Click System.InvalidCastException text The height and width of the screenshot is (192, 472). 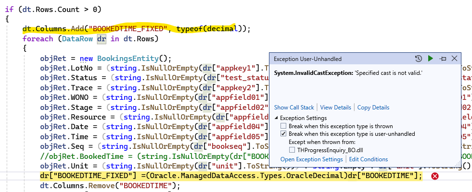click(314, 73)
